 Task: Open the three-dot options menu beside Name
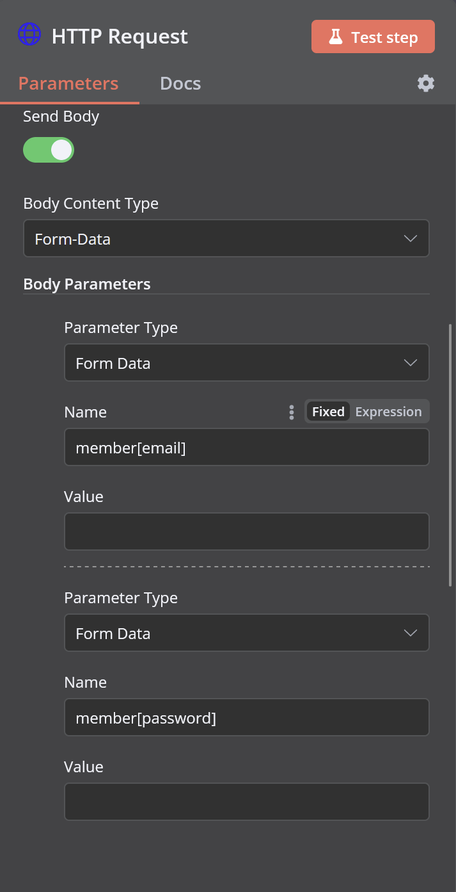pos(292,412)
